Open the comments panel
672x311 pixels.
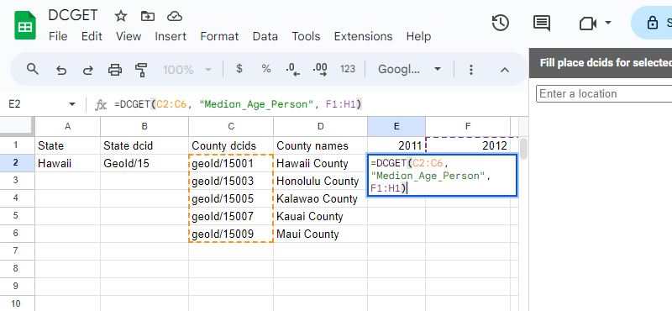tap(542, 23)
